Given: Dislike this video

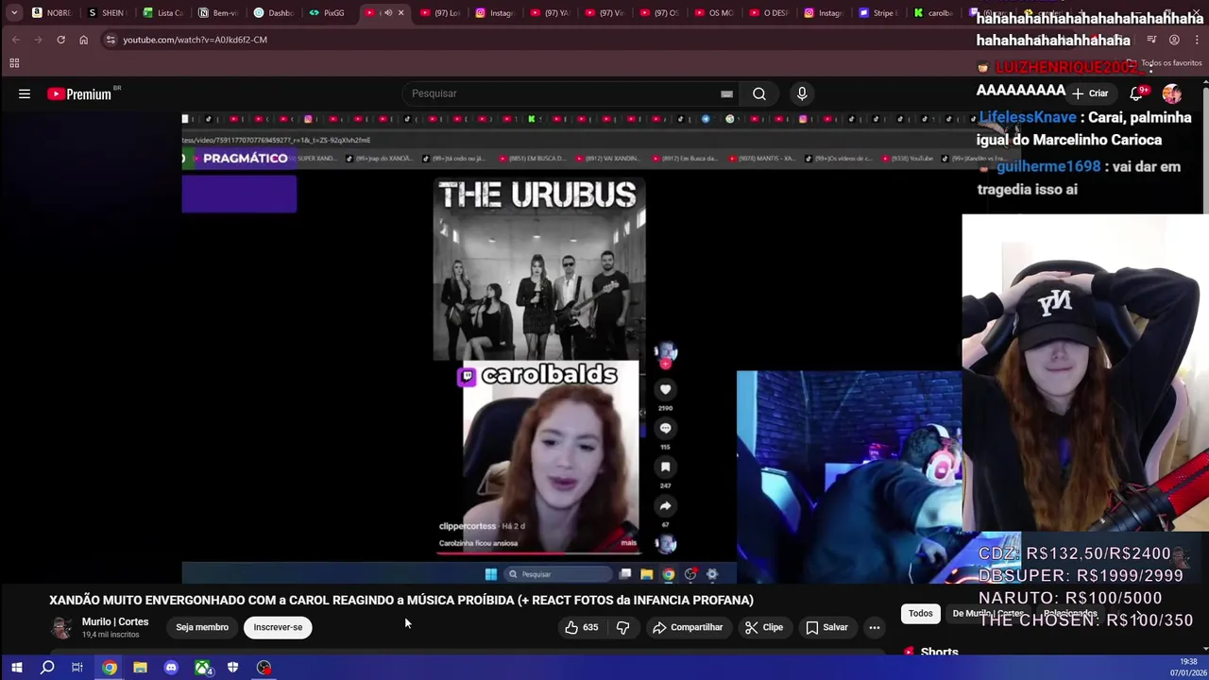Looking at the screenshot, I should (x=622, y=627).
